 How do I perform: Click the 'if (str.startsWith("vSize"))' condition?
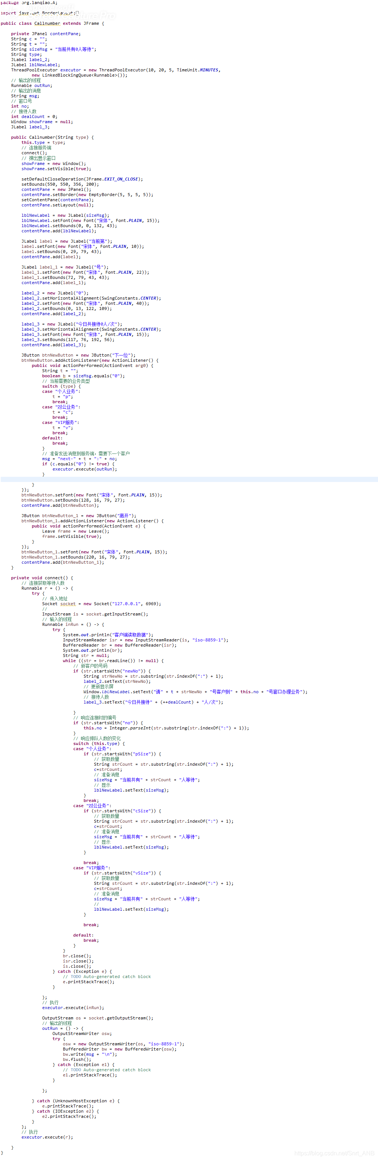click(x=122, y=873)
